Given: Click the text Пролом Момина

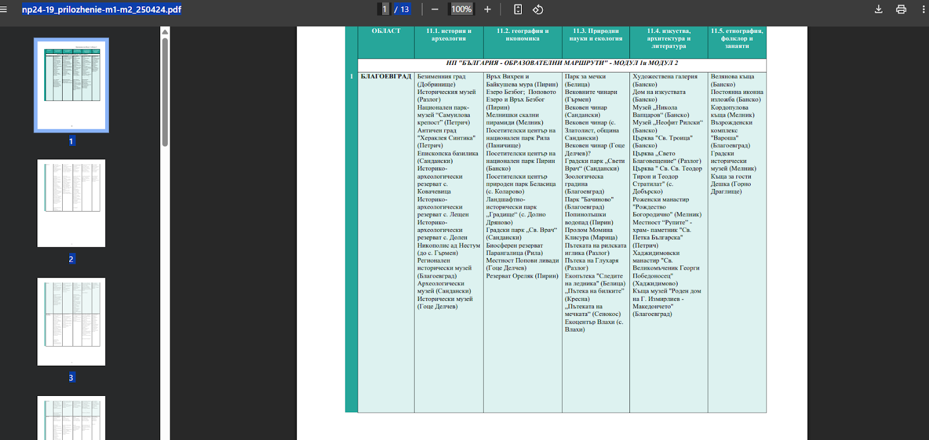Looking at the screenshot, I should (x=589, y=230).
